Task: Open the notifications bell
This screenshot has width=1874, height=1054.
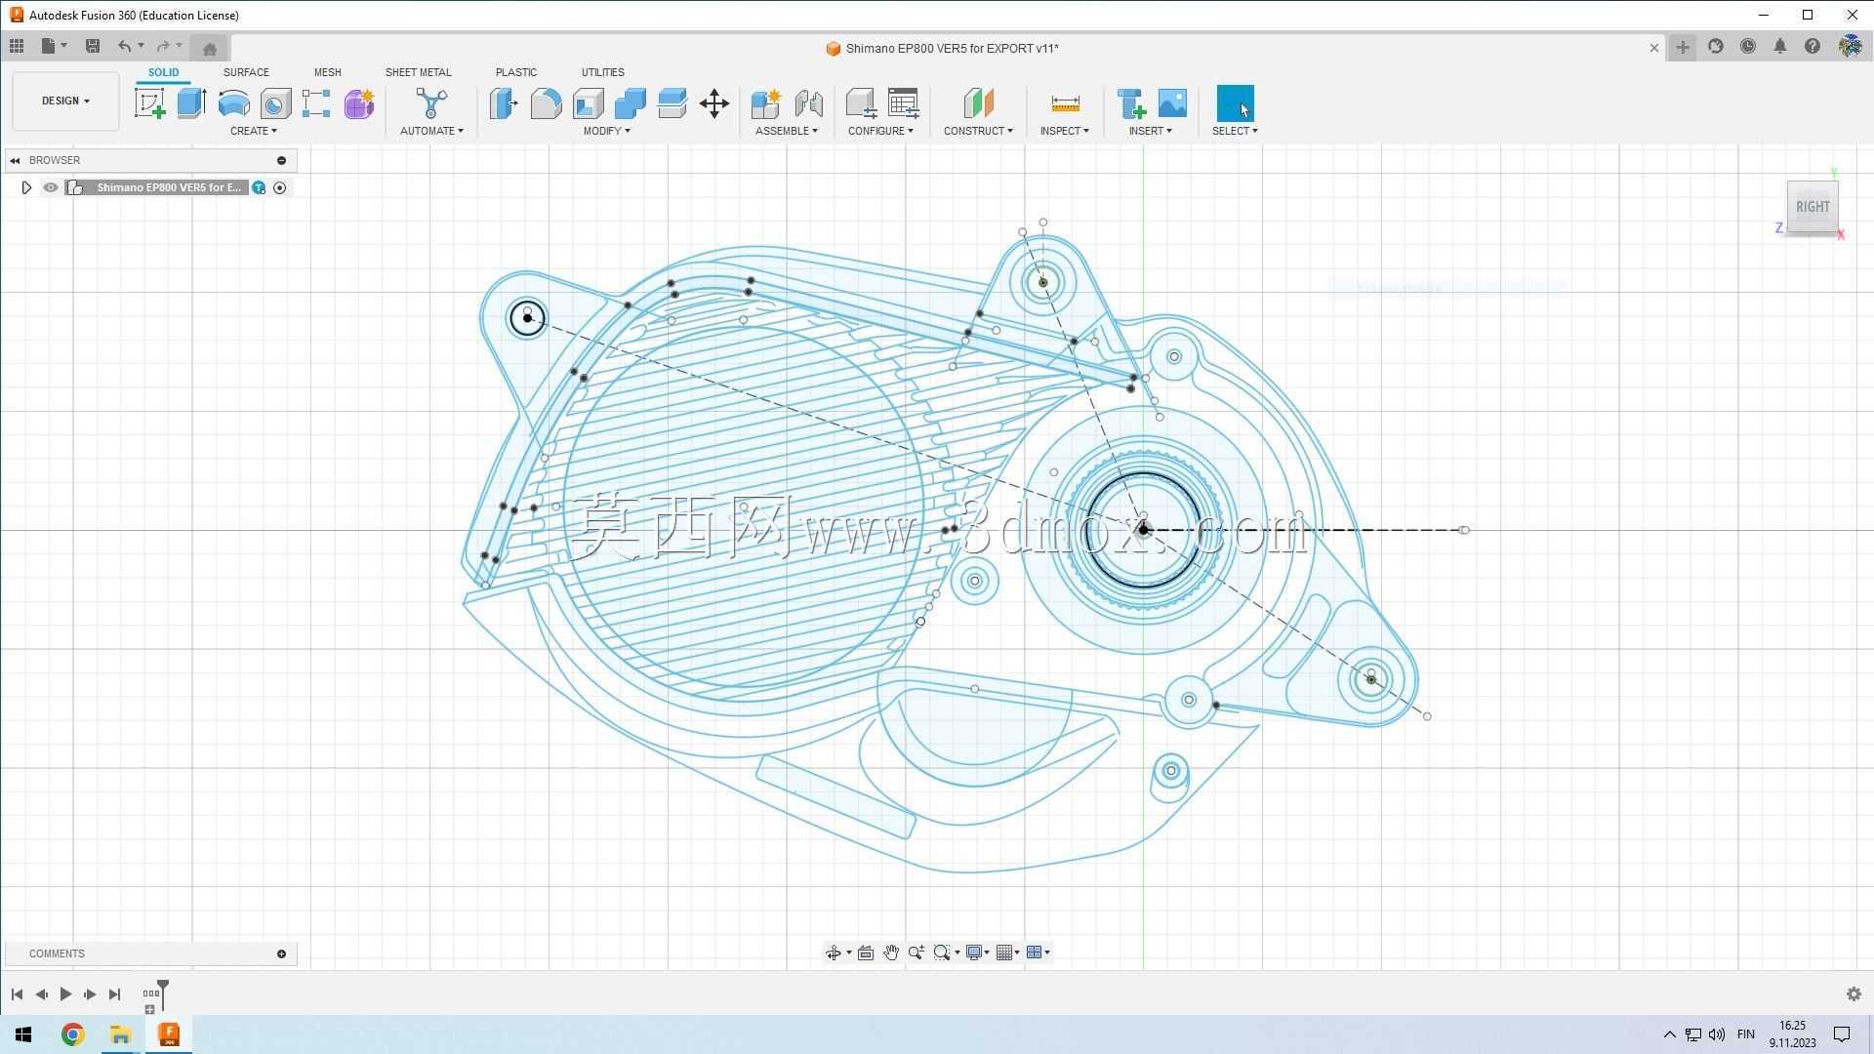Action: click(1780, 47)
